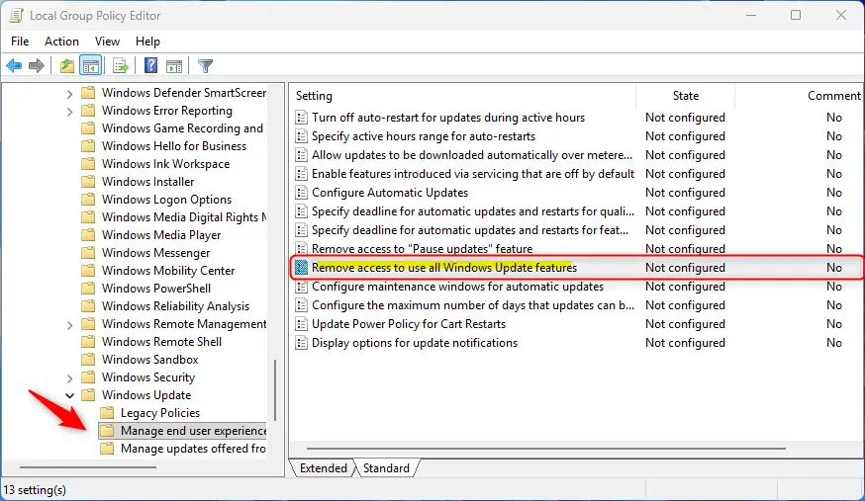This screenshot has height=501, width=865.
Task: Open Help via the question mark icon
Action: pyautogui.click(x=150, y=65)
